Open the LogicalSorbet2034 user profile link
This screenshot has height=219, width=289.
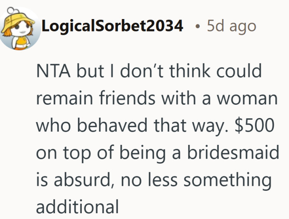(x=112, y=26)
